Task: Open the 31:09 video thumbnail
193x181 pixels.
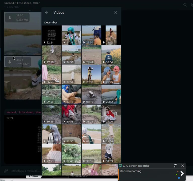Action: pyautogui.click(x=111, y=154)
